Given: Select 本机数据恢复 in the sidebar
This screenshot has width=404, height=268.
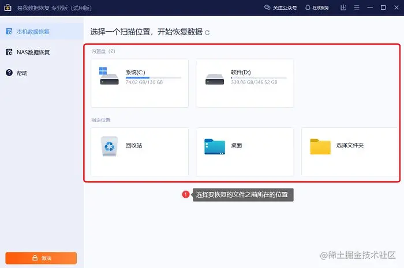Looking at the screenshot, I should pos(42,32).
